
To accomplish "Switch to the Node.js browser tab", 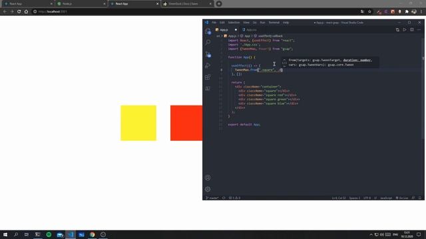I will click(81, 4).
